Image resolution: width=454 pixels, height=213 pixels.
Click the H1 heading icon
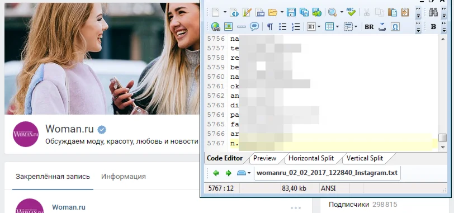(311, 27)
